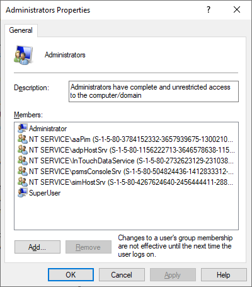Click into the Description text field
252x287 pixels.
tap(154, 91)
